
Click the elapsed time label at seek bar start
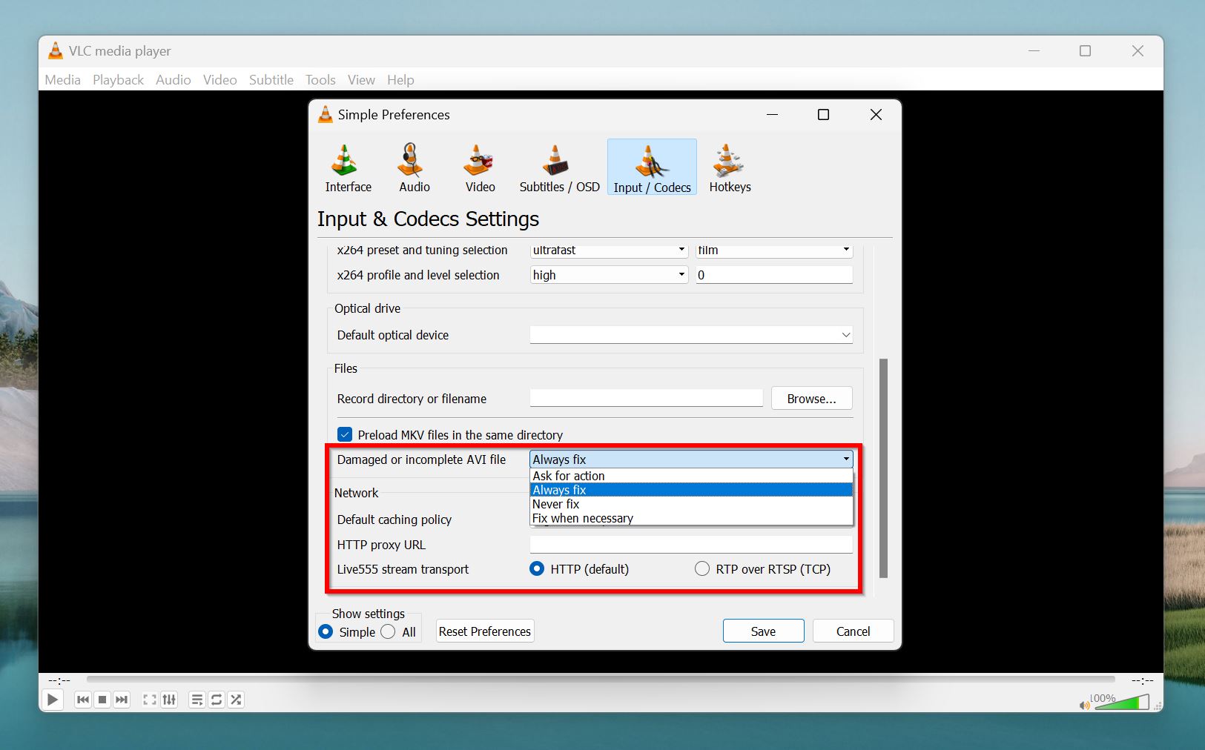coord(59,680)
